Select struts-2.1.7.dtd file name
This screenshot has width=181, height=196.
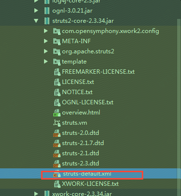coord(83,143)
